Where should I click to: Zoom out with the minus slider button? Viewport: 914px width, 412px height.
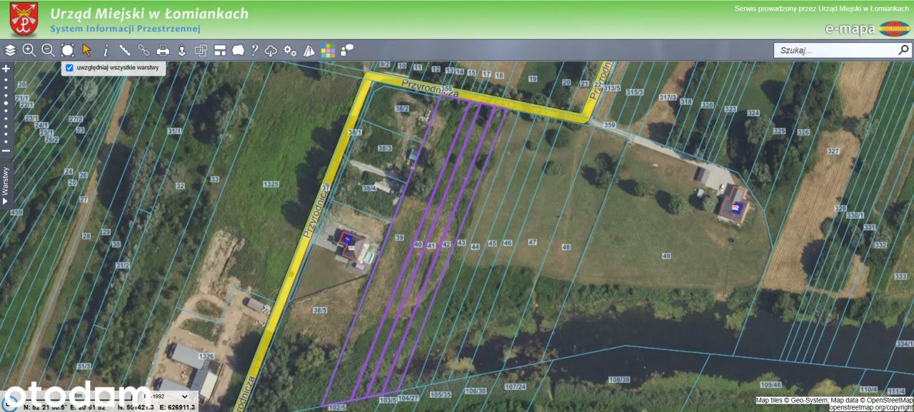[6, 150]
